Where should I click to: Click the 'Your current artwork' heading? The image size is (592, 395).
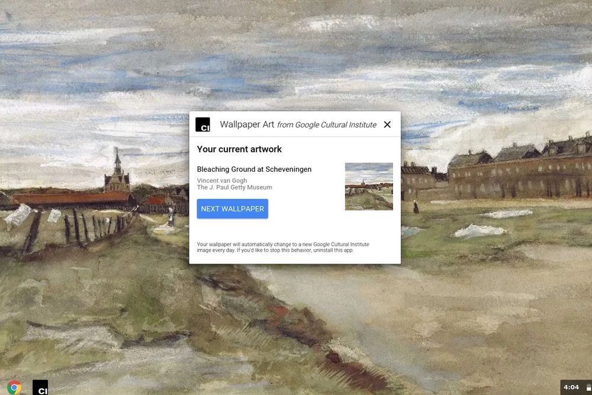239,149
